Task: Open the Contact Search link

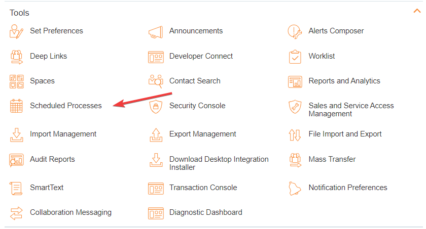Action: (195, 81)
